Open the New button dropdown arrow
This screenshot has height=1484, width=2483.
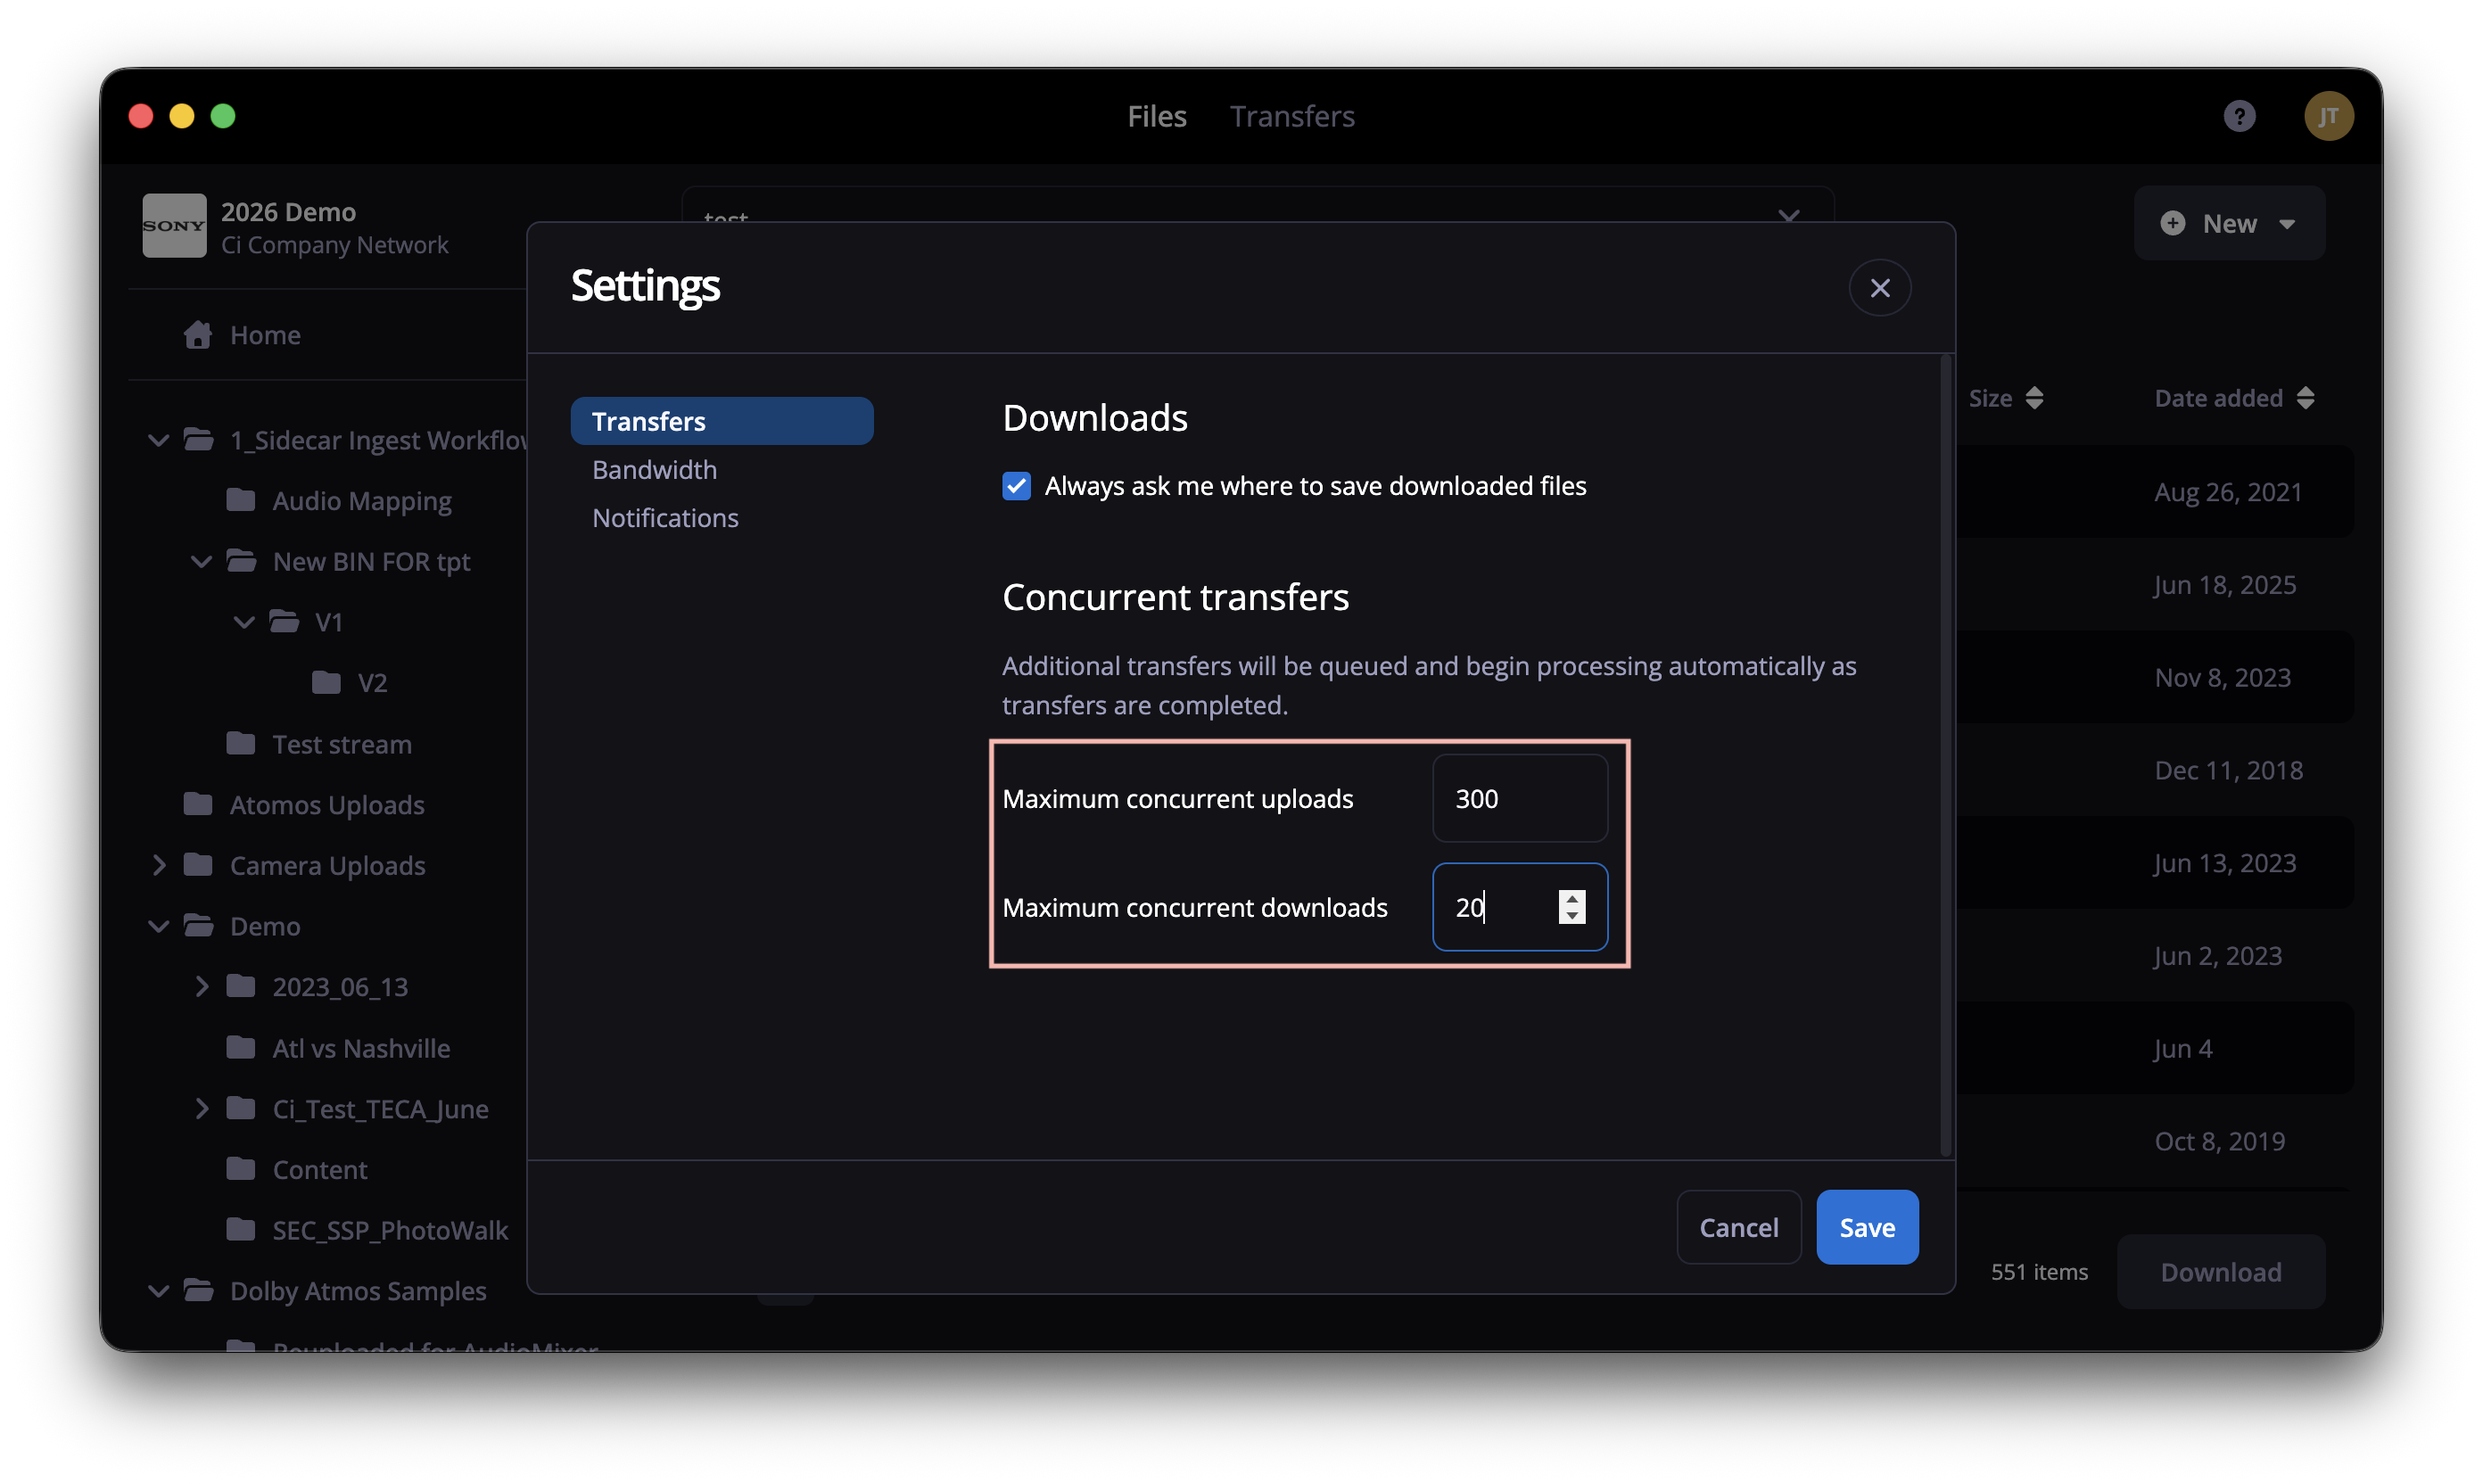[2286, 224]
